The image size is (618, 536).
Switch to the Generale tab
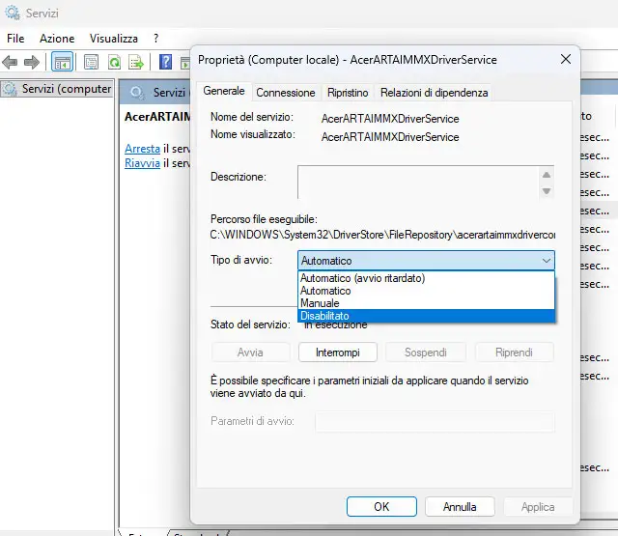click(224, 91)
